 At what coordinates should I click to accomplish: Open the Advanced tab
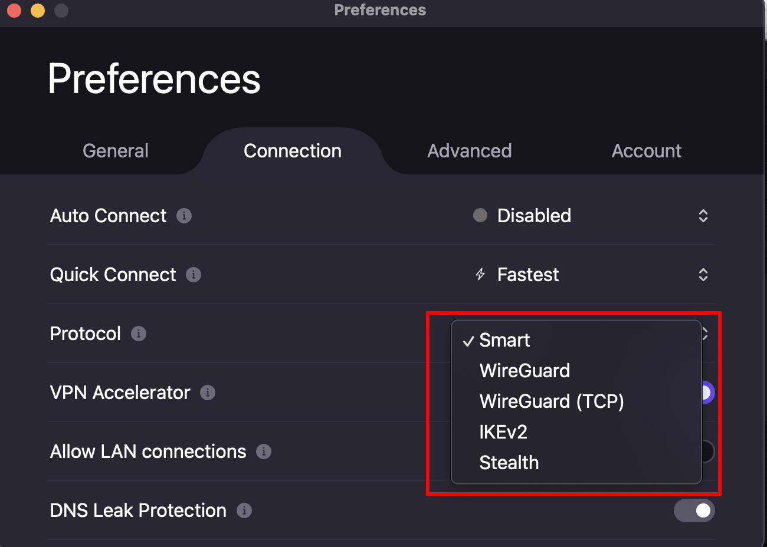(x=470, y=151)
